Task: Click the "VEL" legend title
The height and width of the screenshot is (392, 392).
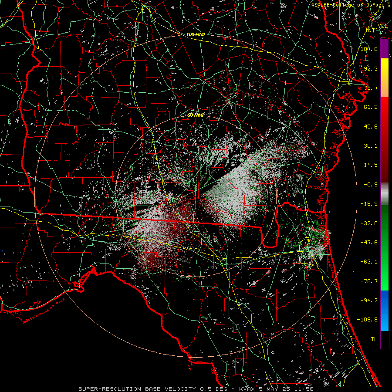Action: 382,26
